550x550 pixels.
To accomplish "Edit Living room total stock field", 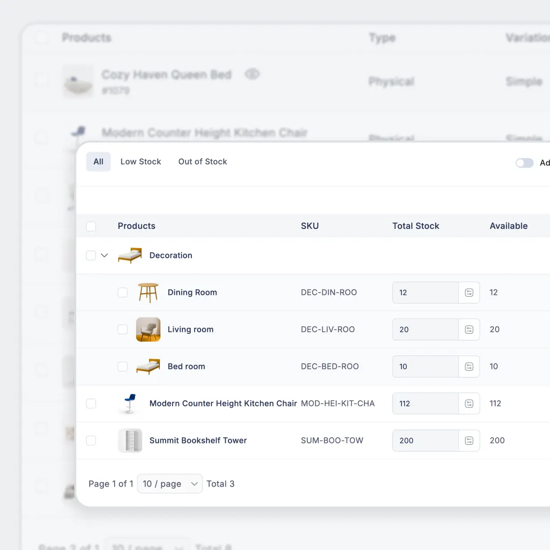I will [426, 330].
